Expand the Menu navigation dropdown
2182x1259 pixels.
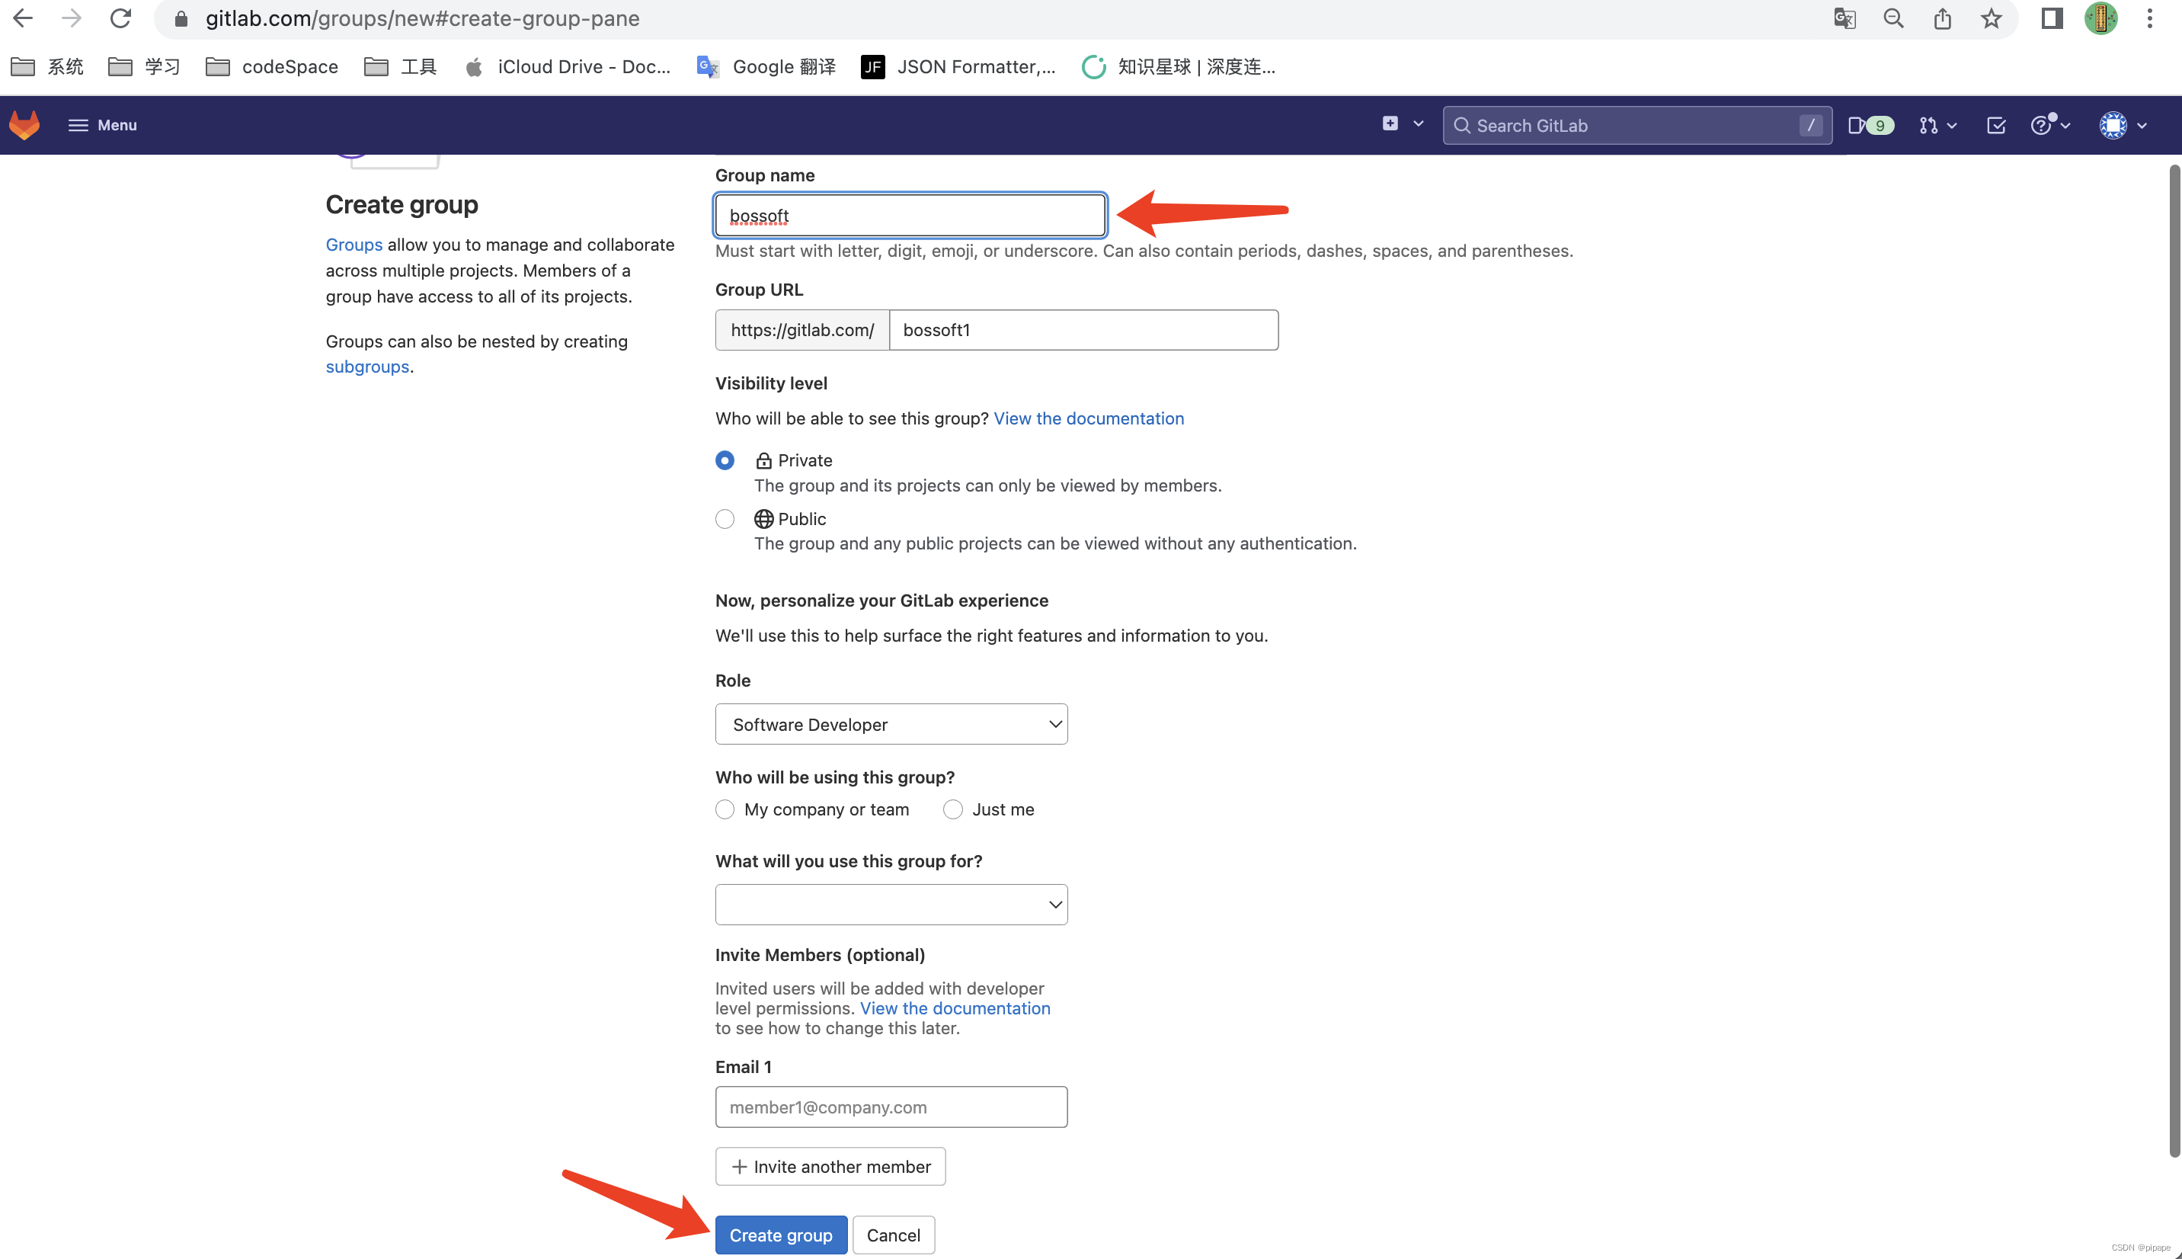click(101, 124)
